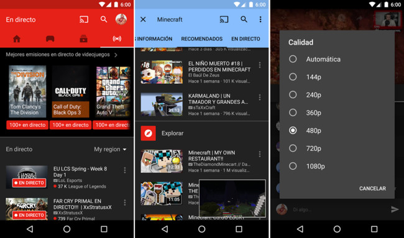Open the My region dropdown

(110, 149)
